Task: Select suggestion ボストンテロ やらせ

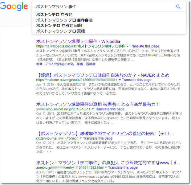Action: click(x=54, y=14)
